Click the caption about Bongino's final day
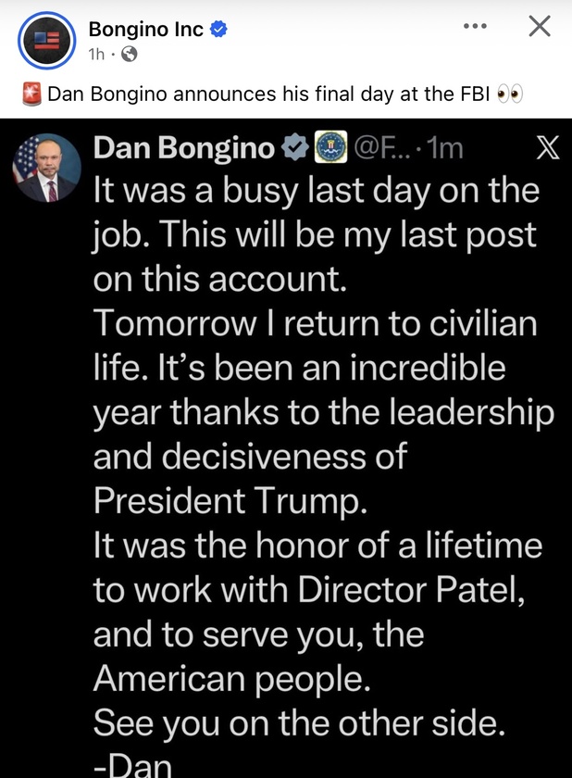This screenshot has width=572, height=778. click(x=268, y=94)
